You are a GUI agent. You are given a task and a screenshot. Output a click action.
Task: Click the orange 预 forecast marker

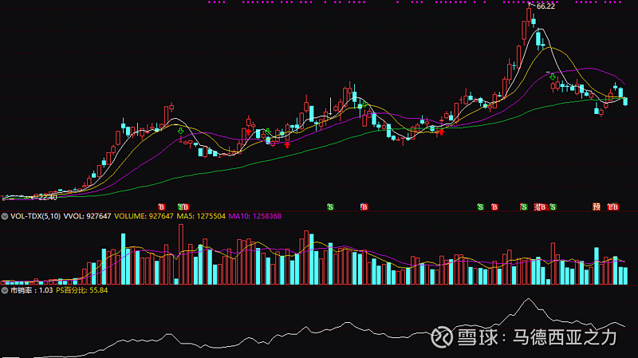pos(597,207)
